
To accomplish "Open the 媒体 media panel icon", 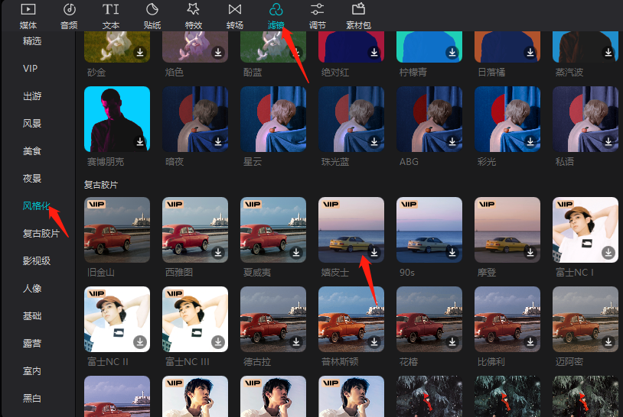I will click(28, 10).
